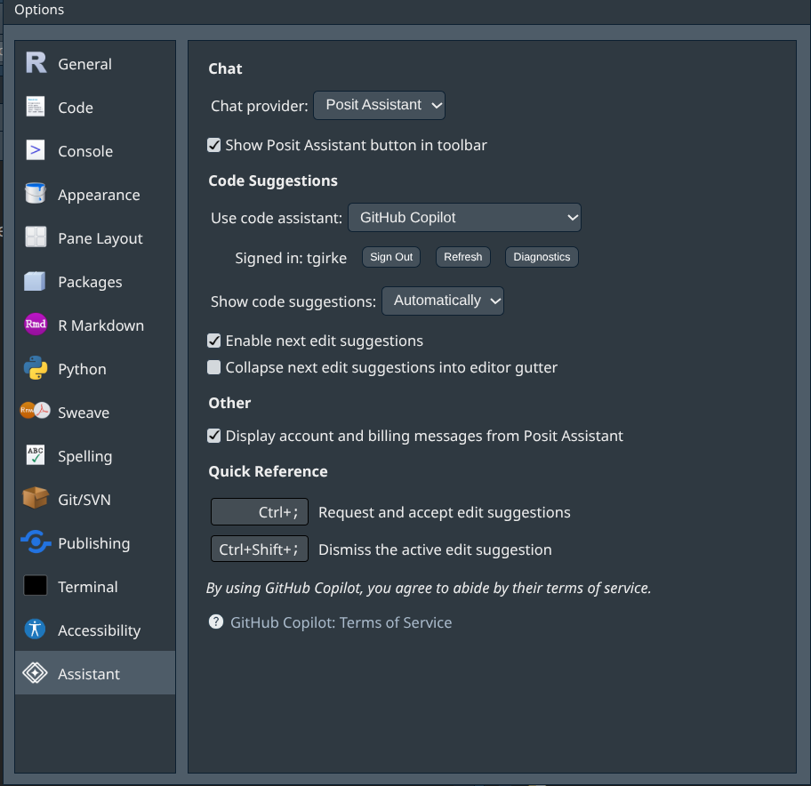The width and height of the screenshot is (811, 786).
Task: Open the Show code suggestions dropdown
Action: click(443, 301)
